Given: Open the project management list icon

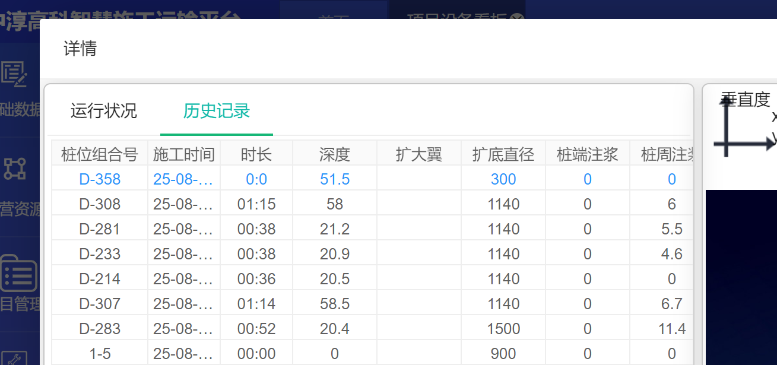Looking at the screenshot, I should [x=18, y=274].
